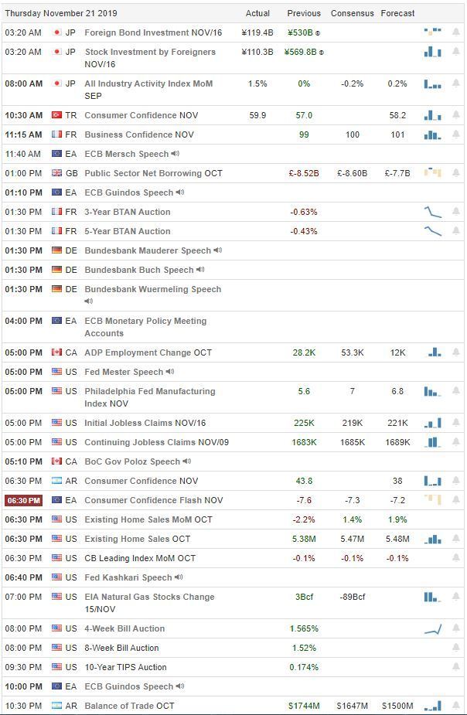Toggle the alert bell for Business Confidence NOV
This screenshot has width=467, height=715.
coord(456,134)
